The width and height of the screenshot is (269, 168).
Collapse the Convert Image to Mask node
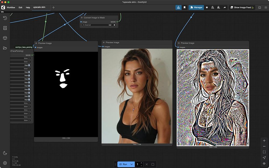point(82,18)
